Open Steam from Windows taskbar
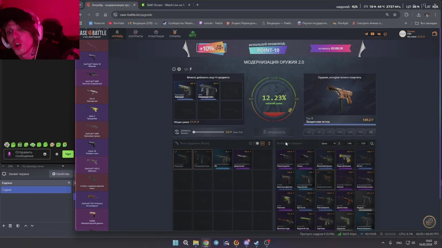 [x=257, y=243]
